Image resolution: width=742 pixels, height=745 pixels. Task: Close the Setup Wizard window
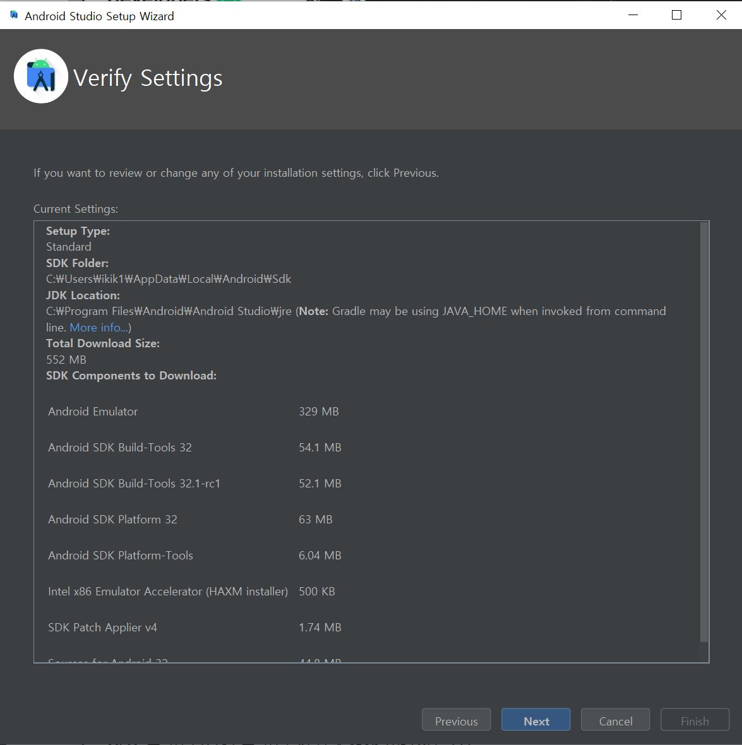click(x=721, y=15)
